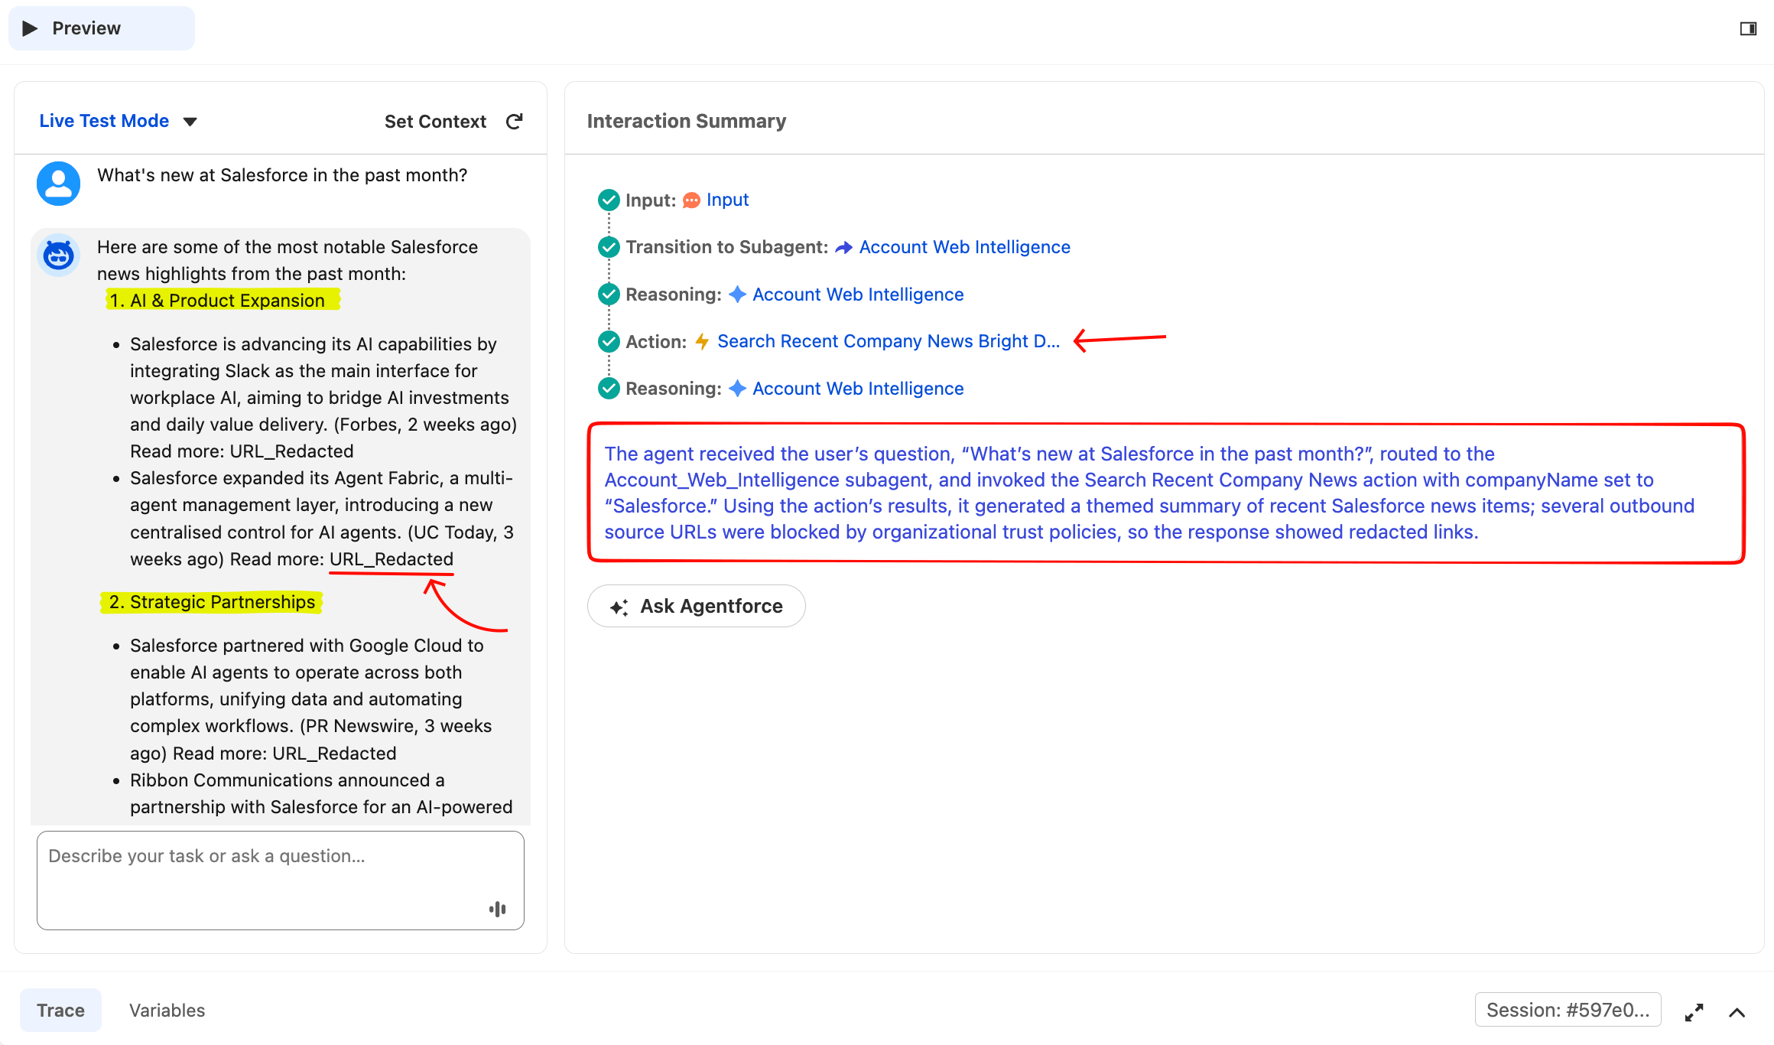Open the second Reasoning Account Web Intelligence link
1774x1045 pixels.
pyautogui.click(x=858, y=389)
